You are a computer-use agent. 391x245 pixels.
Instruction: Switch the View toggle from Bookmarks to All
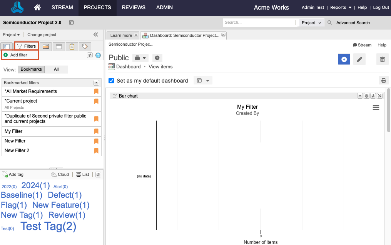56,70
